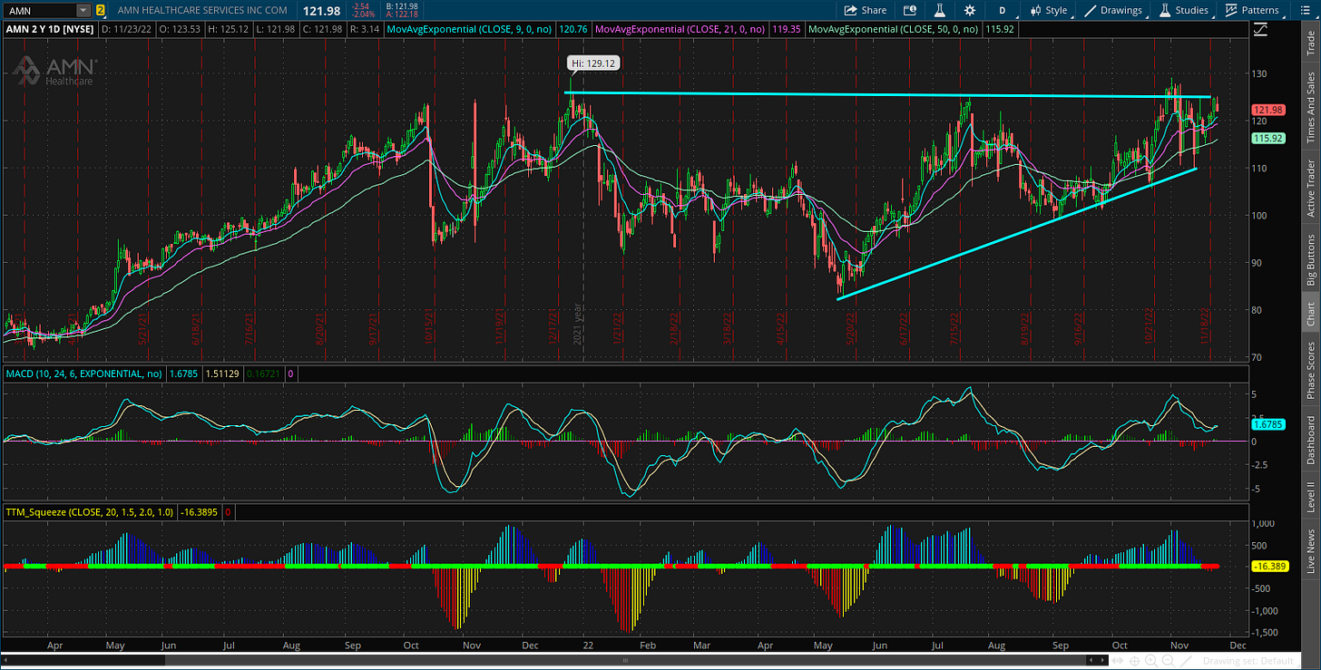
Task: Click the yellow number 2 link badge
Action: 100,10
